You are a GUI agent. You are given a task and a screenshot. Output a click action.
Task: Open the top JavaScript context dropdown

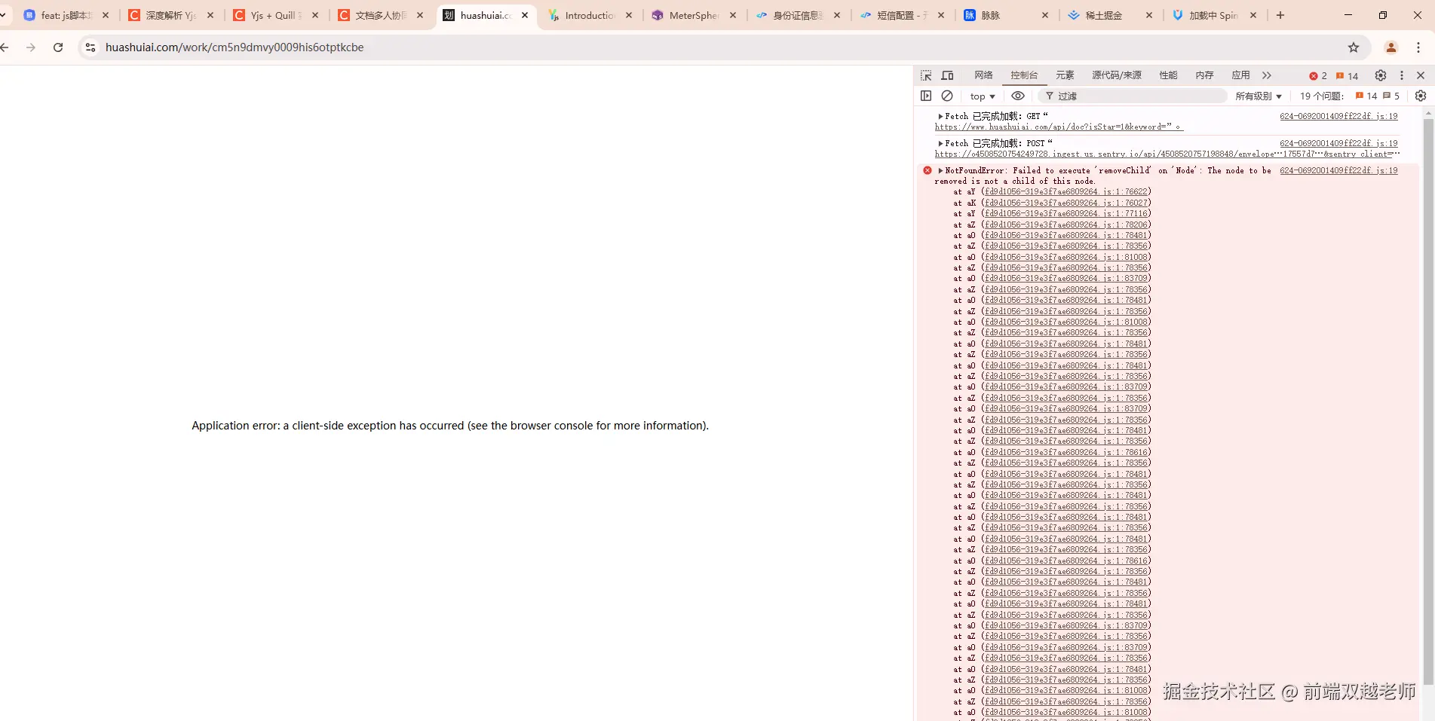point(982,96)
